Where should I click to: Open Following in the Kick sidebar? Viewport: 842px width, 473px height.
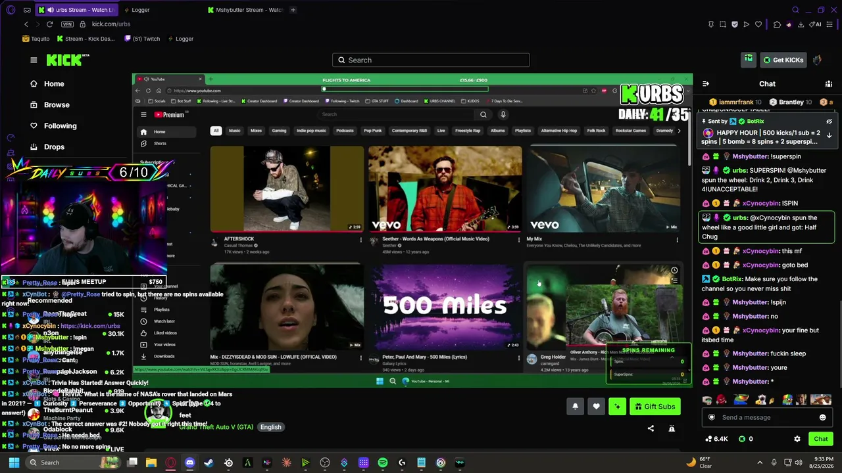[x=53, y=126]
